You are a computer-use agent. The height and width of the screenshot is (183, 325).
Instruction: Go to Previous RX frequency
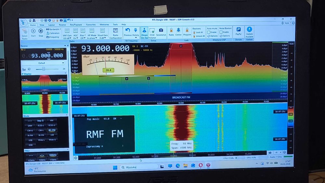128,32
